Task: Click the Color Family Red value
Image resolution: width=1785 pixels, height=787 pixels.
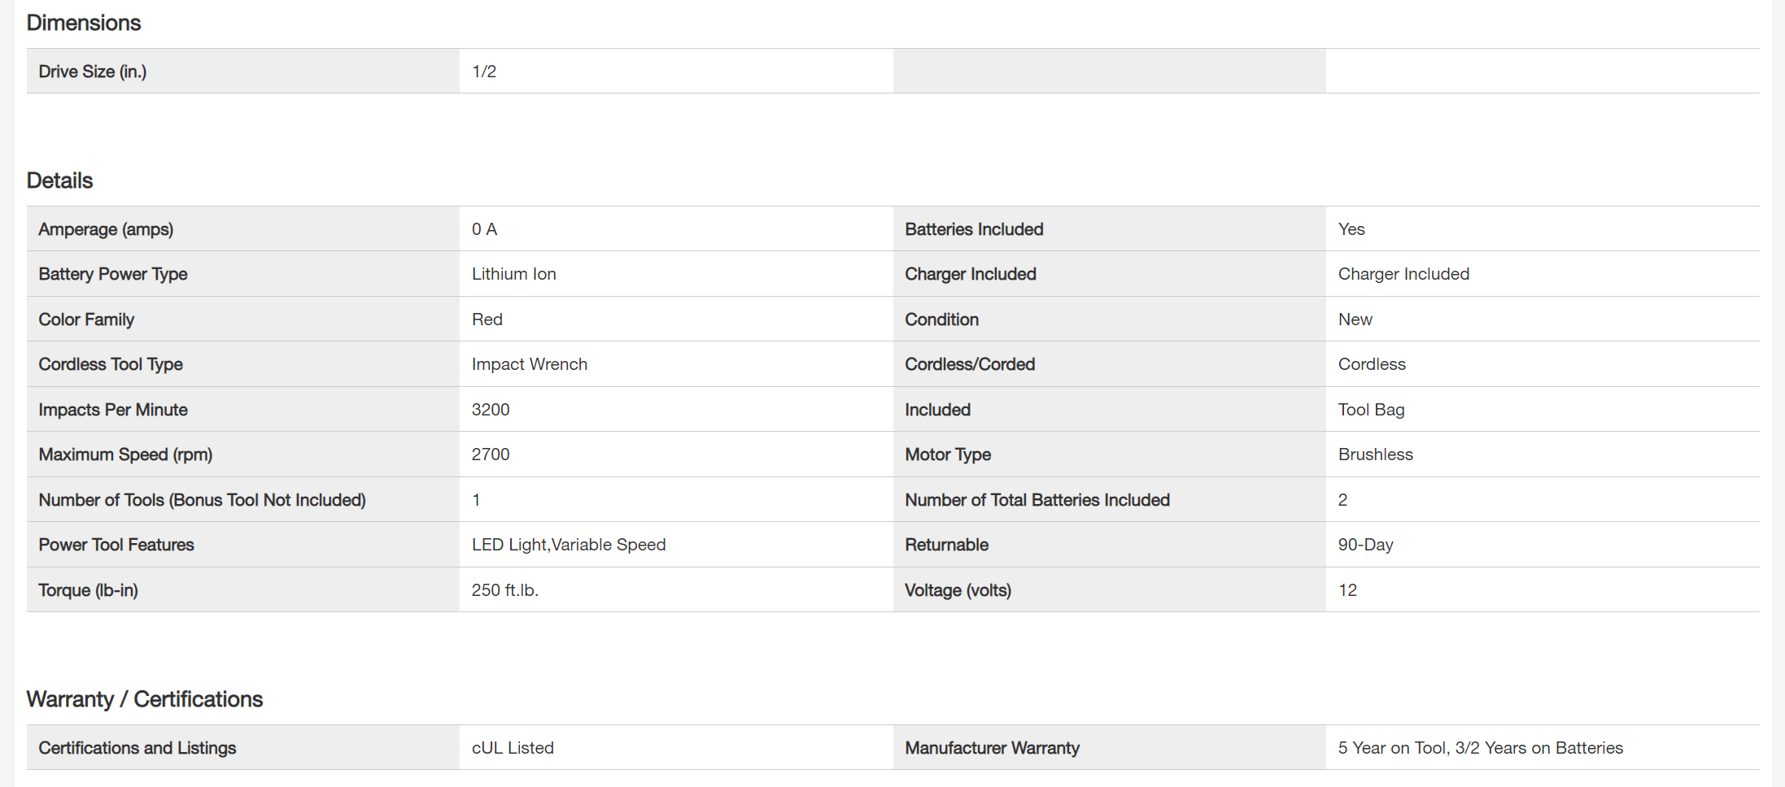Action: point(487,320)
